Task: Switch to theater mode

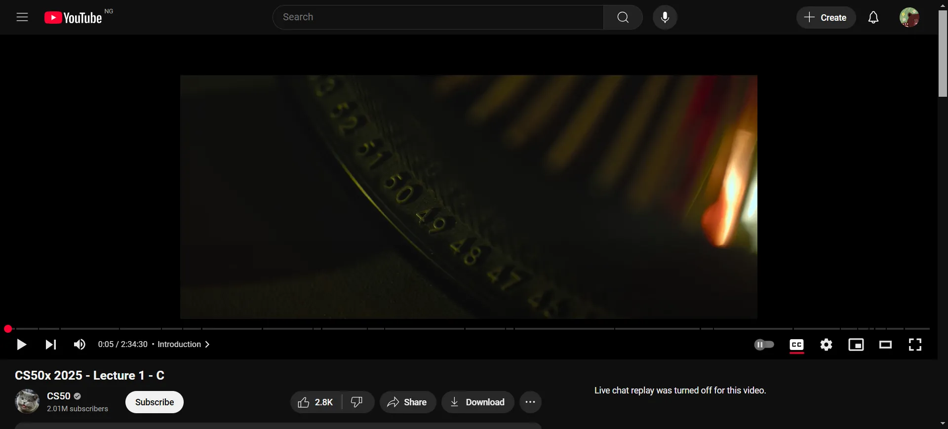Action: pos(885,345)
